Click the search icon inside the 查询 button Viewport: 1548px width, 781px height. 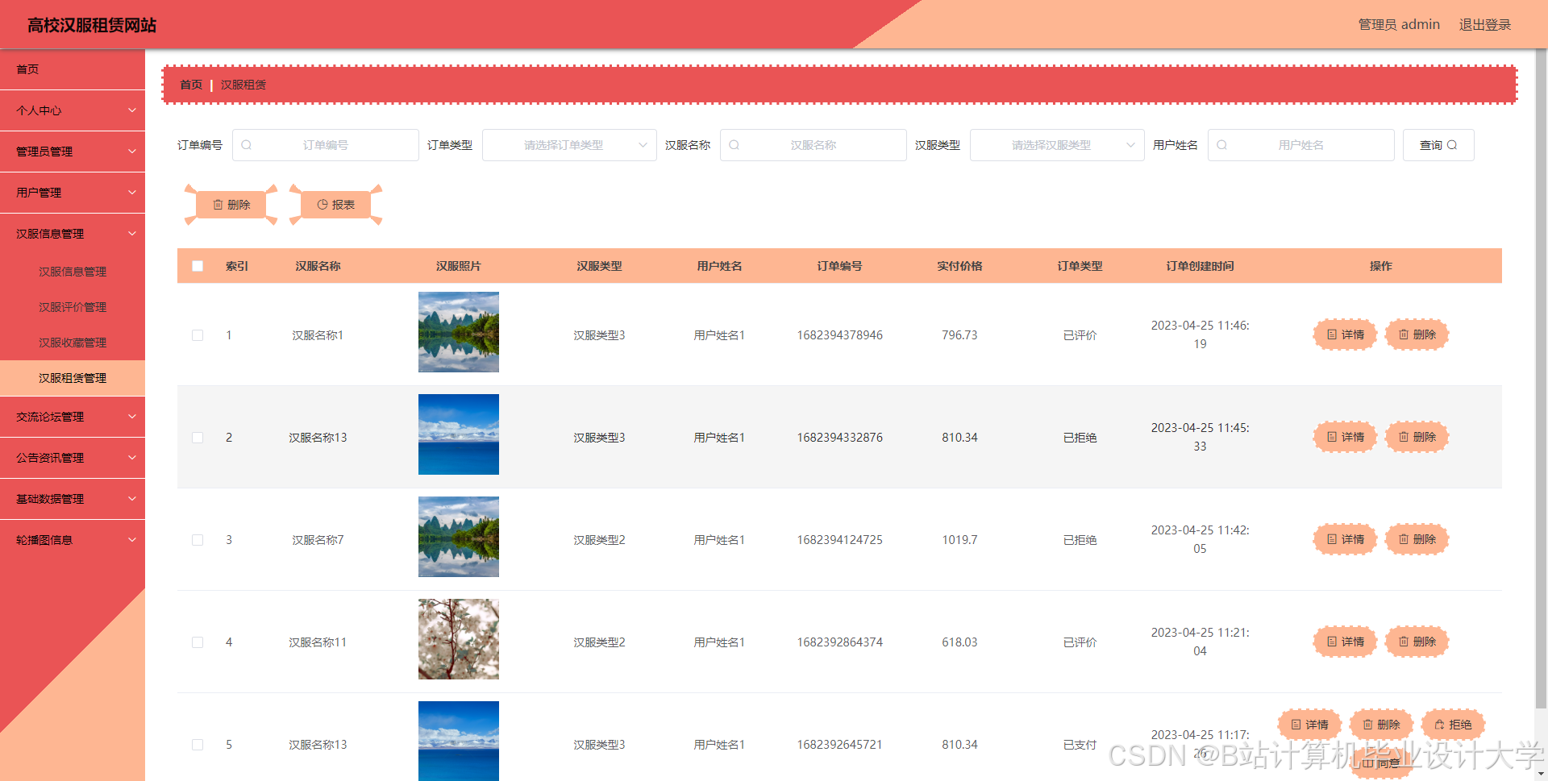coord(1452,145)
